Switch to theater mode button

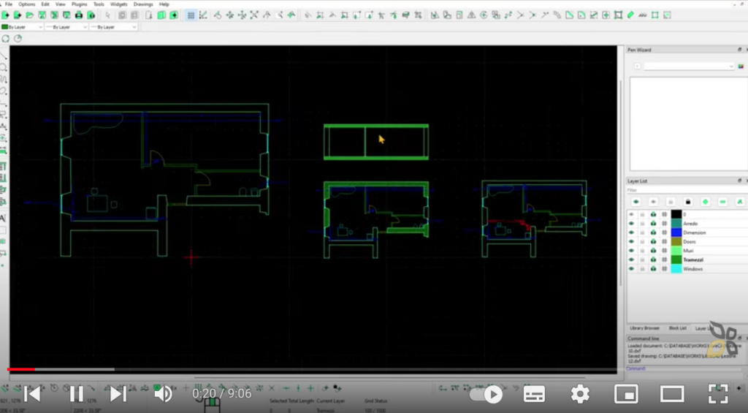[x=672, y=394]
